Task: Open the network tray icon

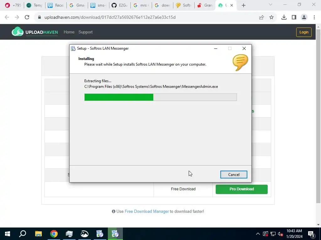Action: 273,234
